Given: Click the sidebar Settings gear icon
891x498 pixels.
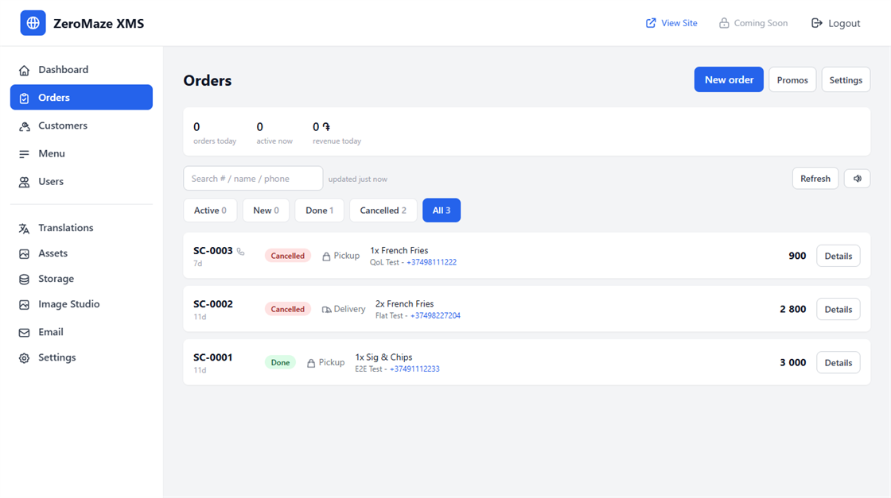Looking at the screenshot, I should point(24,358).
